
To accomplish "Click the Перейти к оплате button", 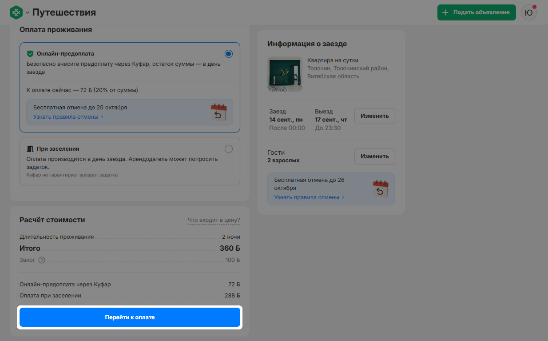I will [130, 317].
